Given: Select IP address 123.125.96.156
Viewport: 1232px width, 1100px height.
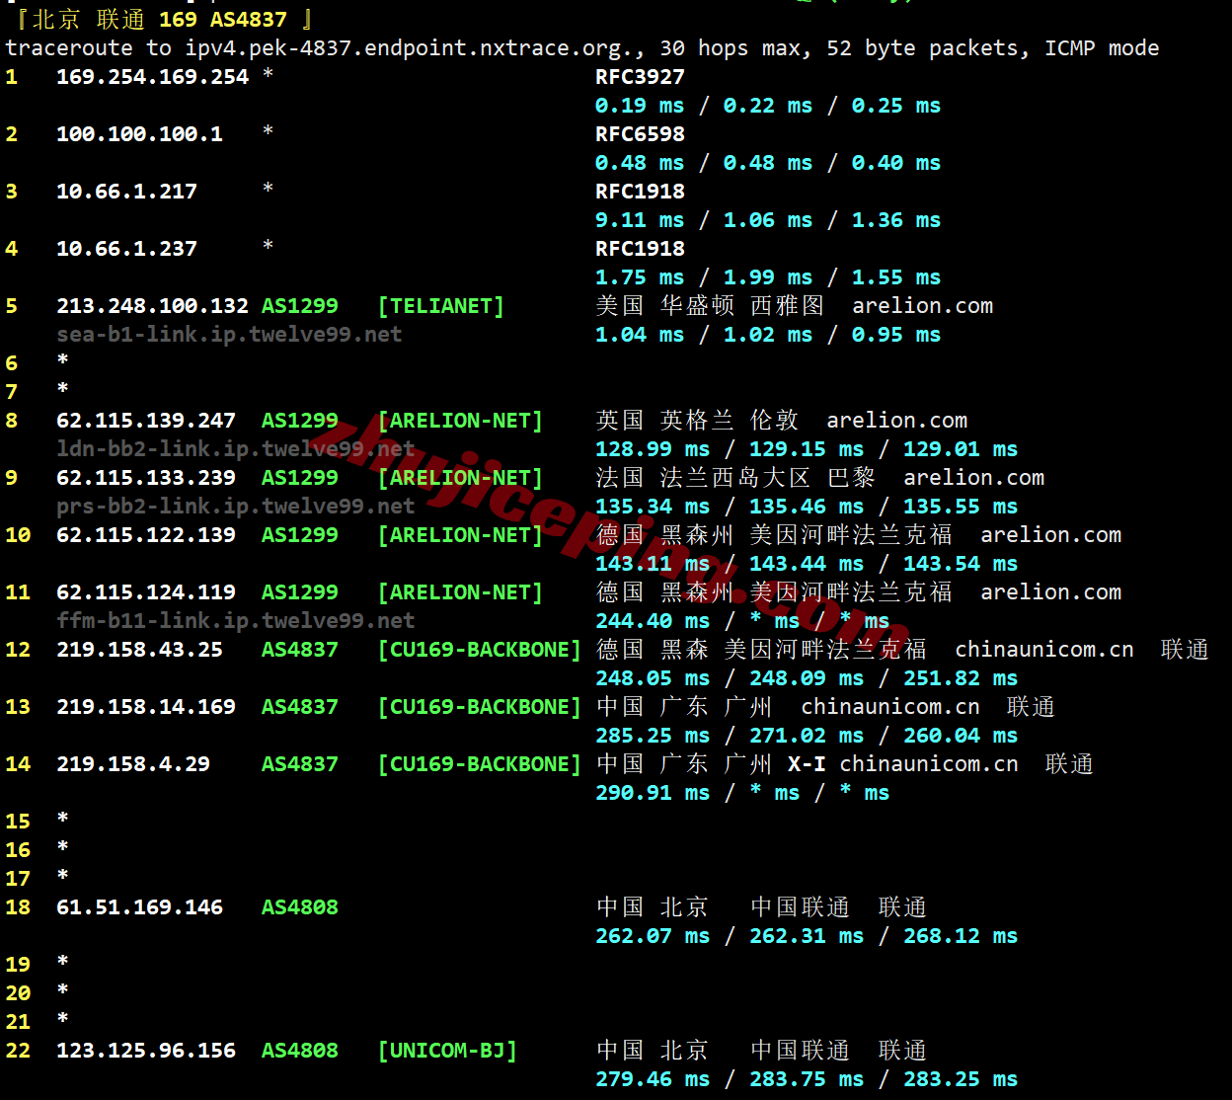Looking at the screenshot, I should [146, 1051].
